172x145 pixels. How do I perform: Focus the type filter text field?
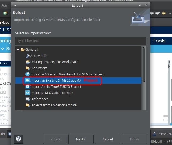click(81, 41)
